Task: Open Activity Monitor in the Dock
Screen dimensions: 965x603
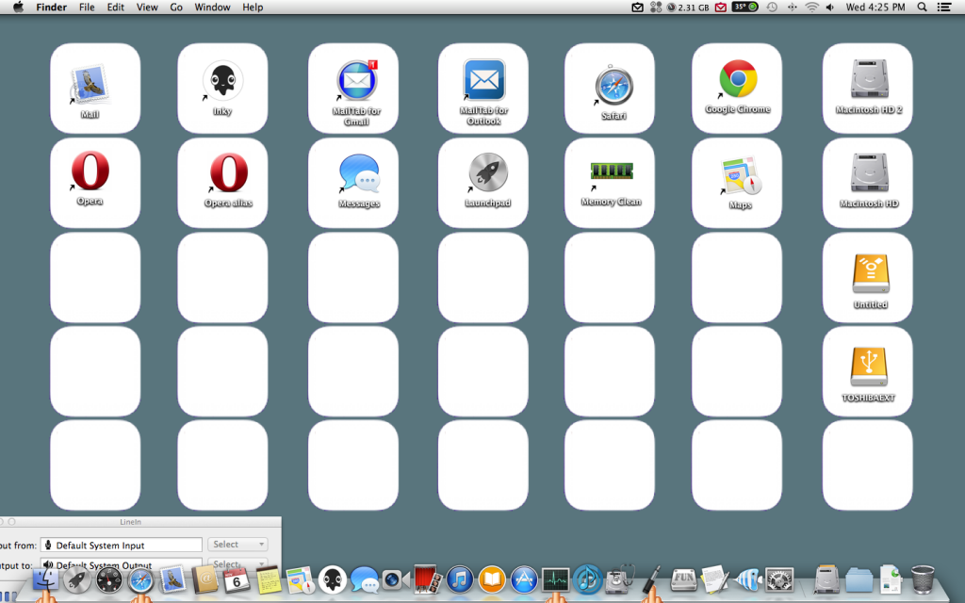Action: tap(556, 579)
